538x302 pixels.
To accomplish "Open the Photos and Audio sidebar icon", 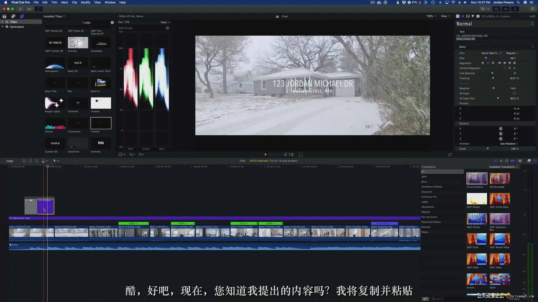I will click(13, 16).
